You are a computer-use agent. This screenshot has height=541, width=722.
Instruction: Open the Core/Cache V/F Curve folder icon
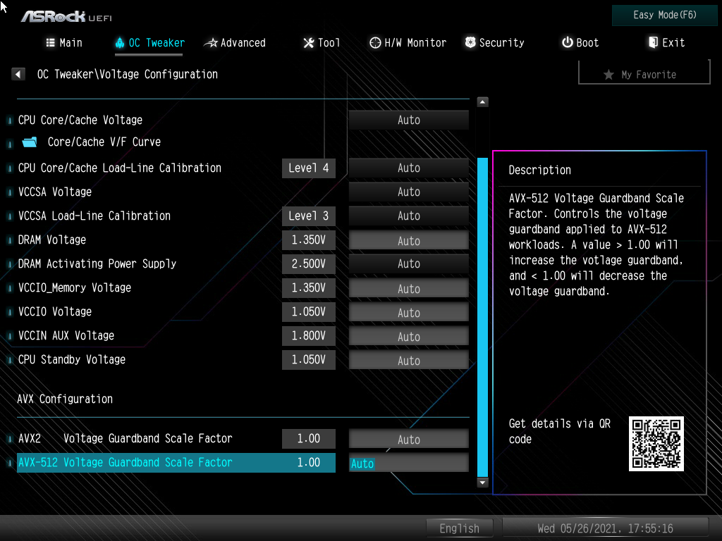tap(28, 142)
